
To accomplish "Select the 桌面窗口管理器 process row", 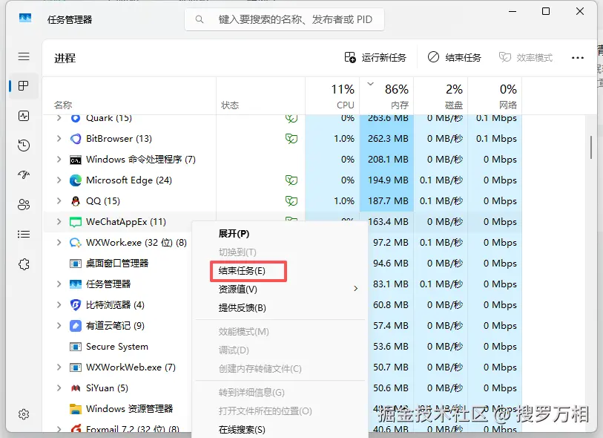I will tap(117, 264).
